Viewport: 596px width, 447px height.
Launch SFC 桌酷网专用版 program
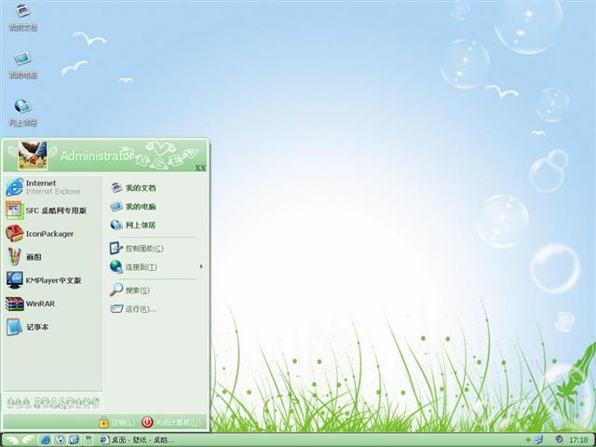[x=53, y=210]
